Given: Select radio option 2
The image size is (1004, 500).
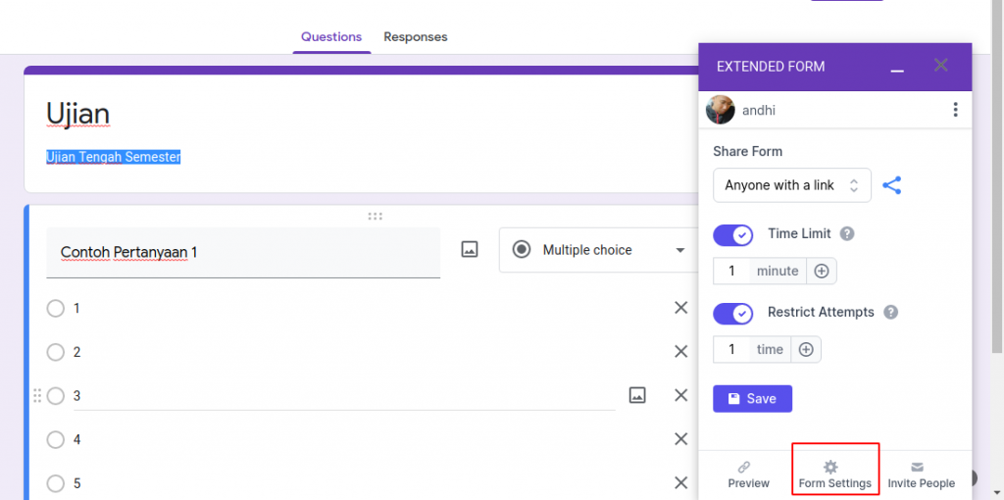Looking at the screenshot, I should 56,352.
